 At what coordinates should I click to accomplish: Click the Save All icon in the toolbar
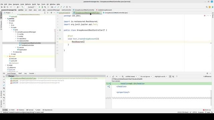pos(4,7)
